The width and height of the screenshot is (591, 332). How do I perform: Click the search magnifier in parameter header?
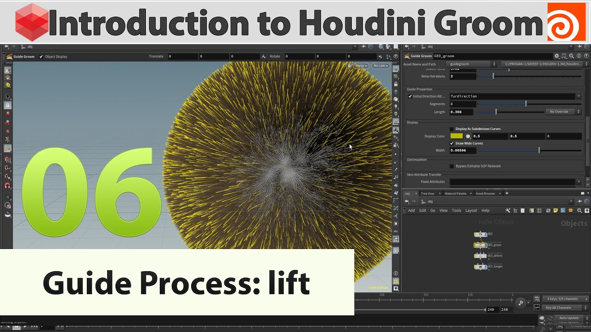click(x=572, y=56)
